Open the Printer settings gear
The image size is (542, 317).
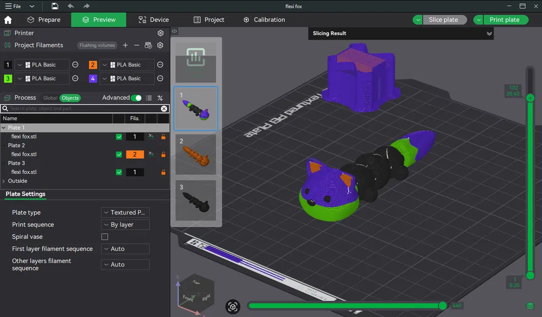coord(160,33)
